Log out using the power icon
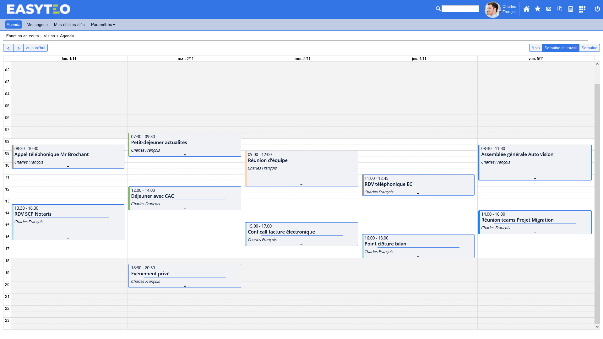Screen dimensions: 603x339 597,9
